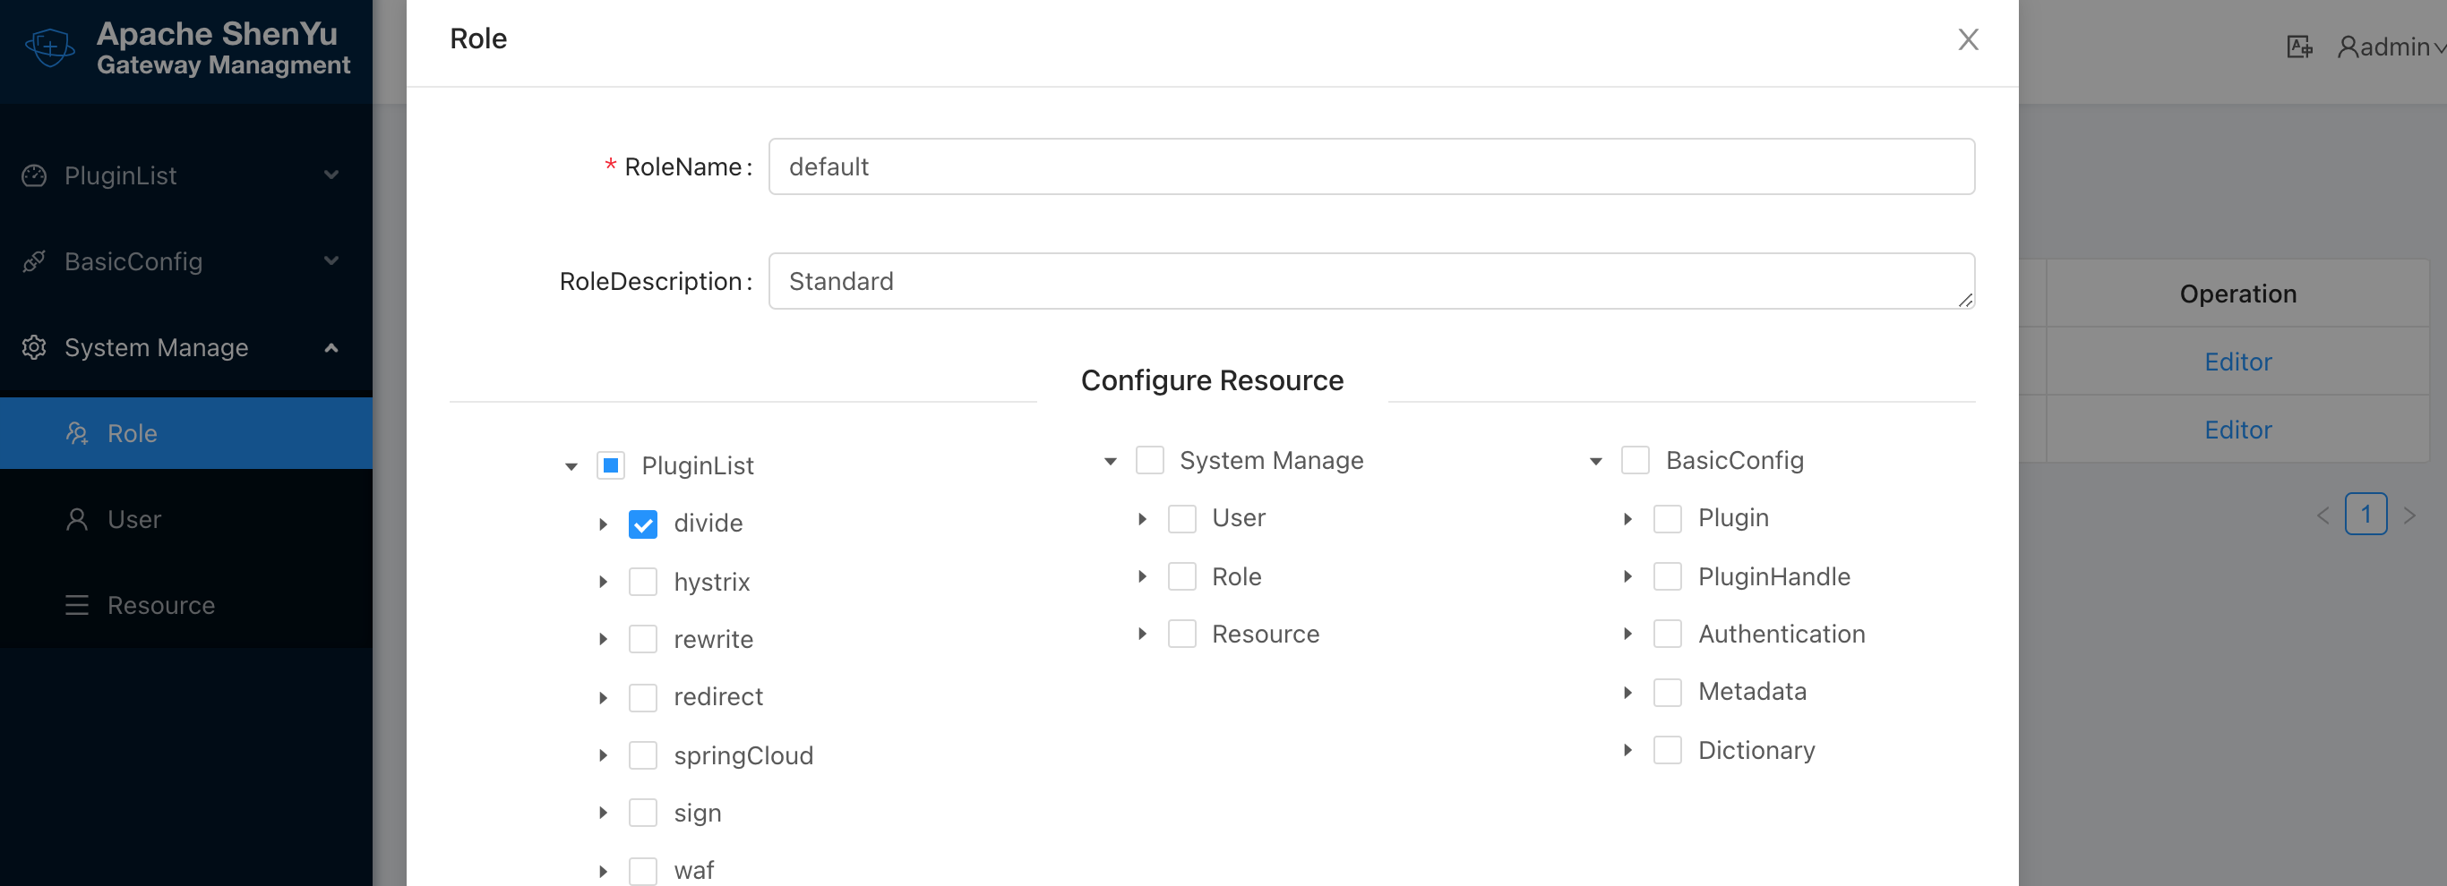2447x886 pixels.
Task: Click the RoleName input field
Action: 1370,167
